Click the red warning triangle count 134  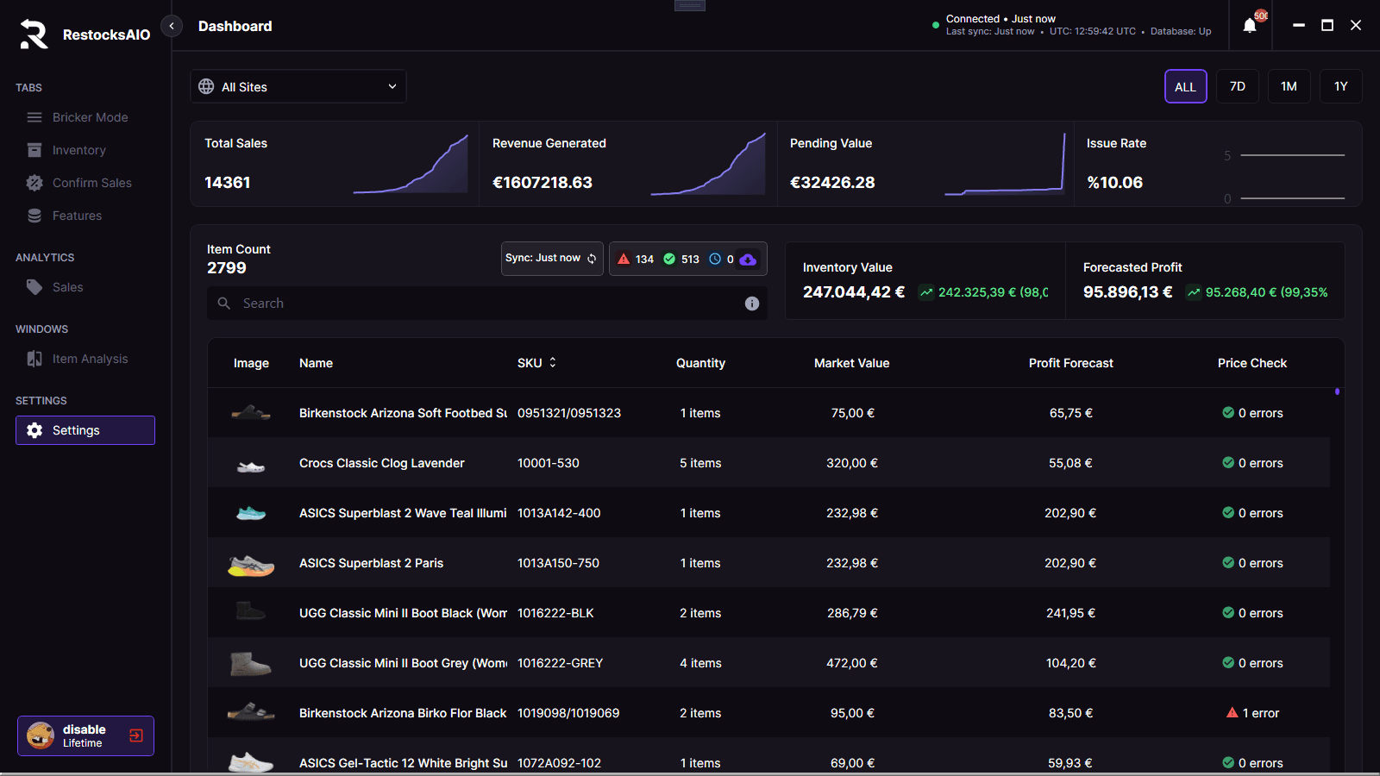(636, 259)
